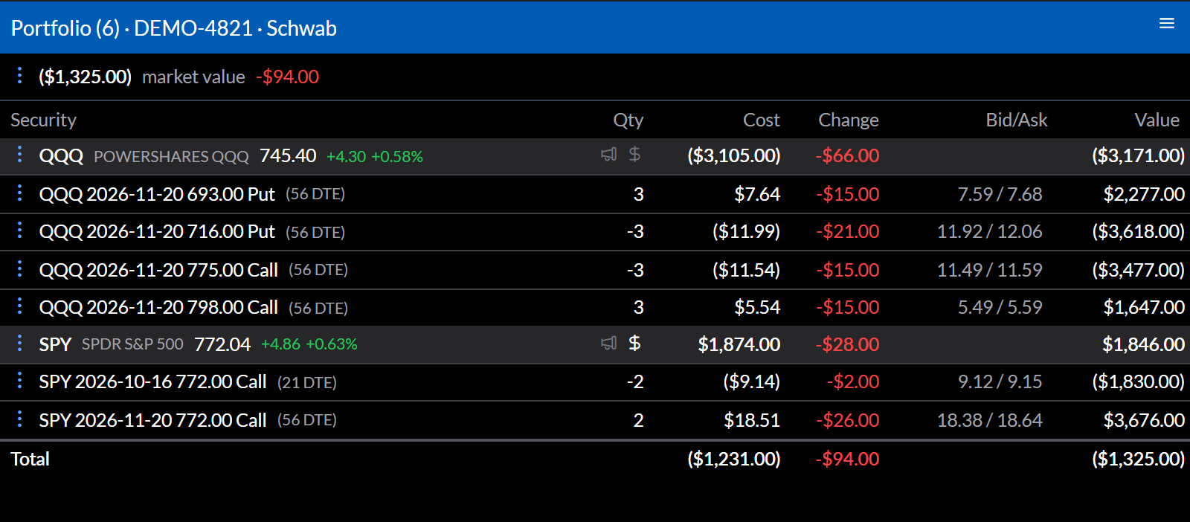Open the three-dot menu next to market value

point(19,74)
